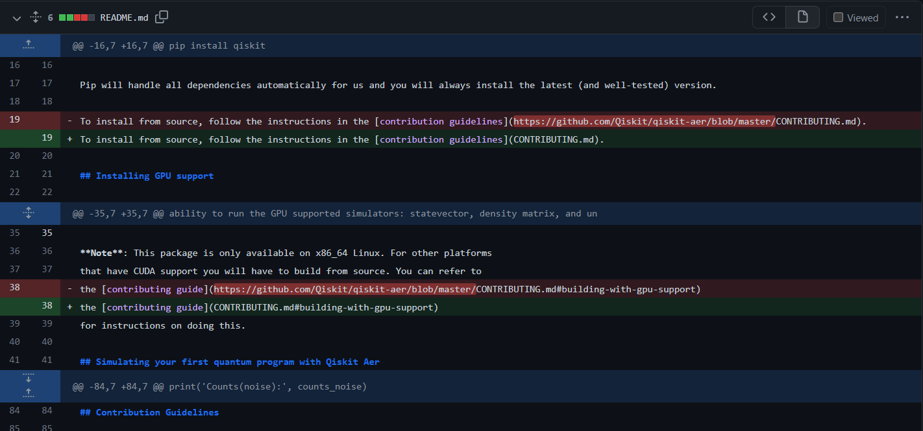Click the README.md file name

click(124, 17)
